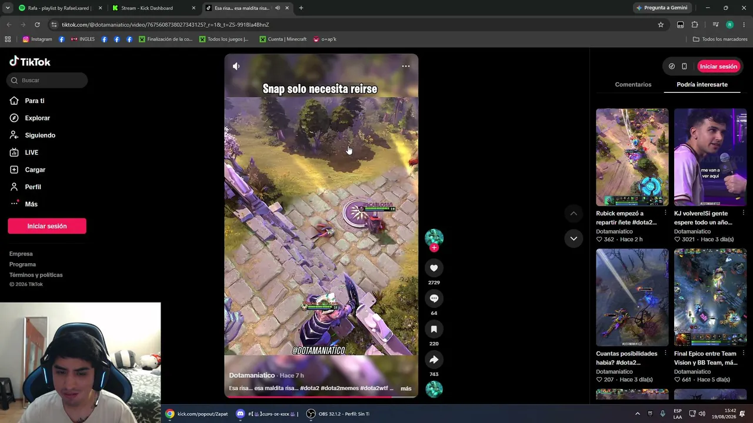This screenshot has height=423, width=753.
Task: Go to the previous video with up arrow
Action: [574, 213]
